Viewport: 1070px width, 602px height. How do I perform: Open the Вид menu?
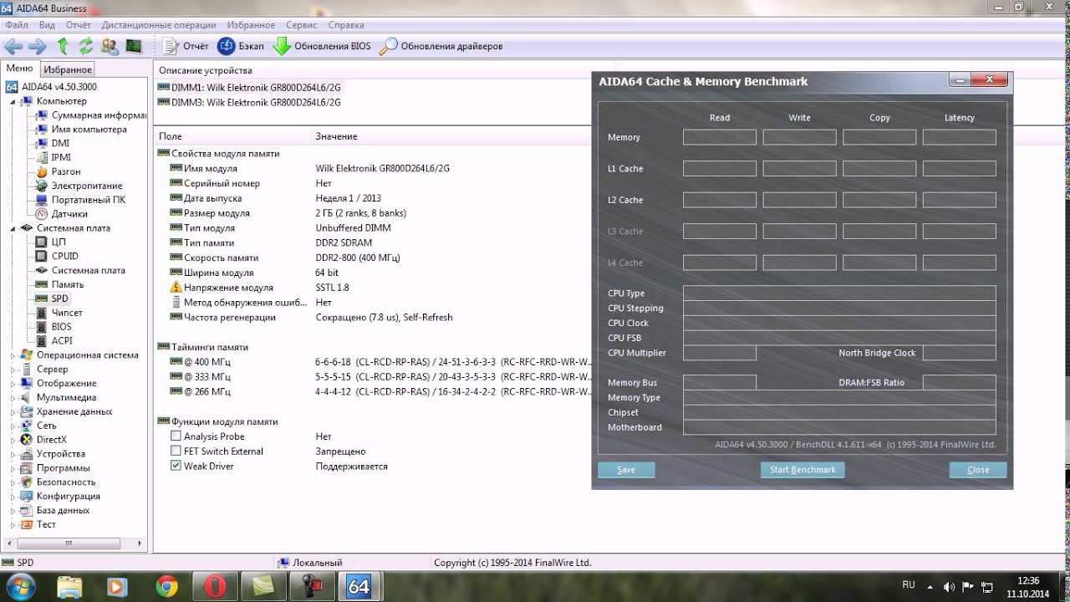click(x=47, y=25)
